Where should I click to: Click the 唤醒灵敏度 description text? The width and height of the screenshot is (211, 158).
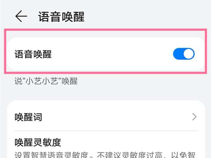click(105, 154)
